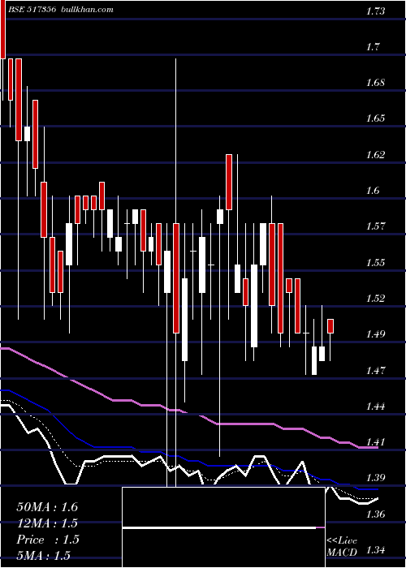Click the 50MA : 1.6 legend entry
This screenshot has height=568, width=406.
coord(47,507)
